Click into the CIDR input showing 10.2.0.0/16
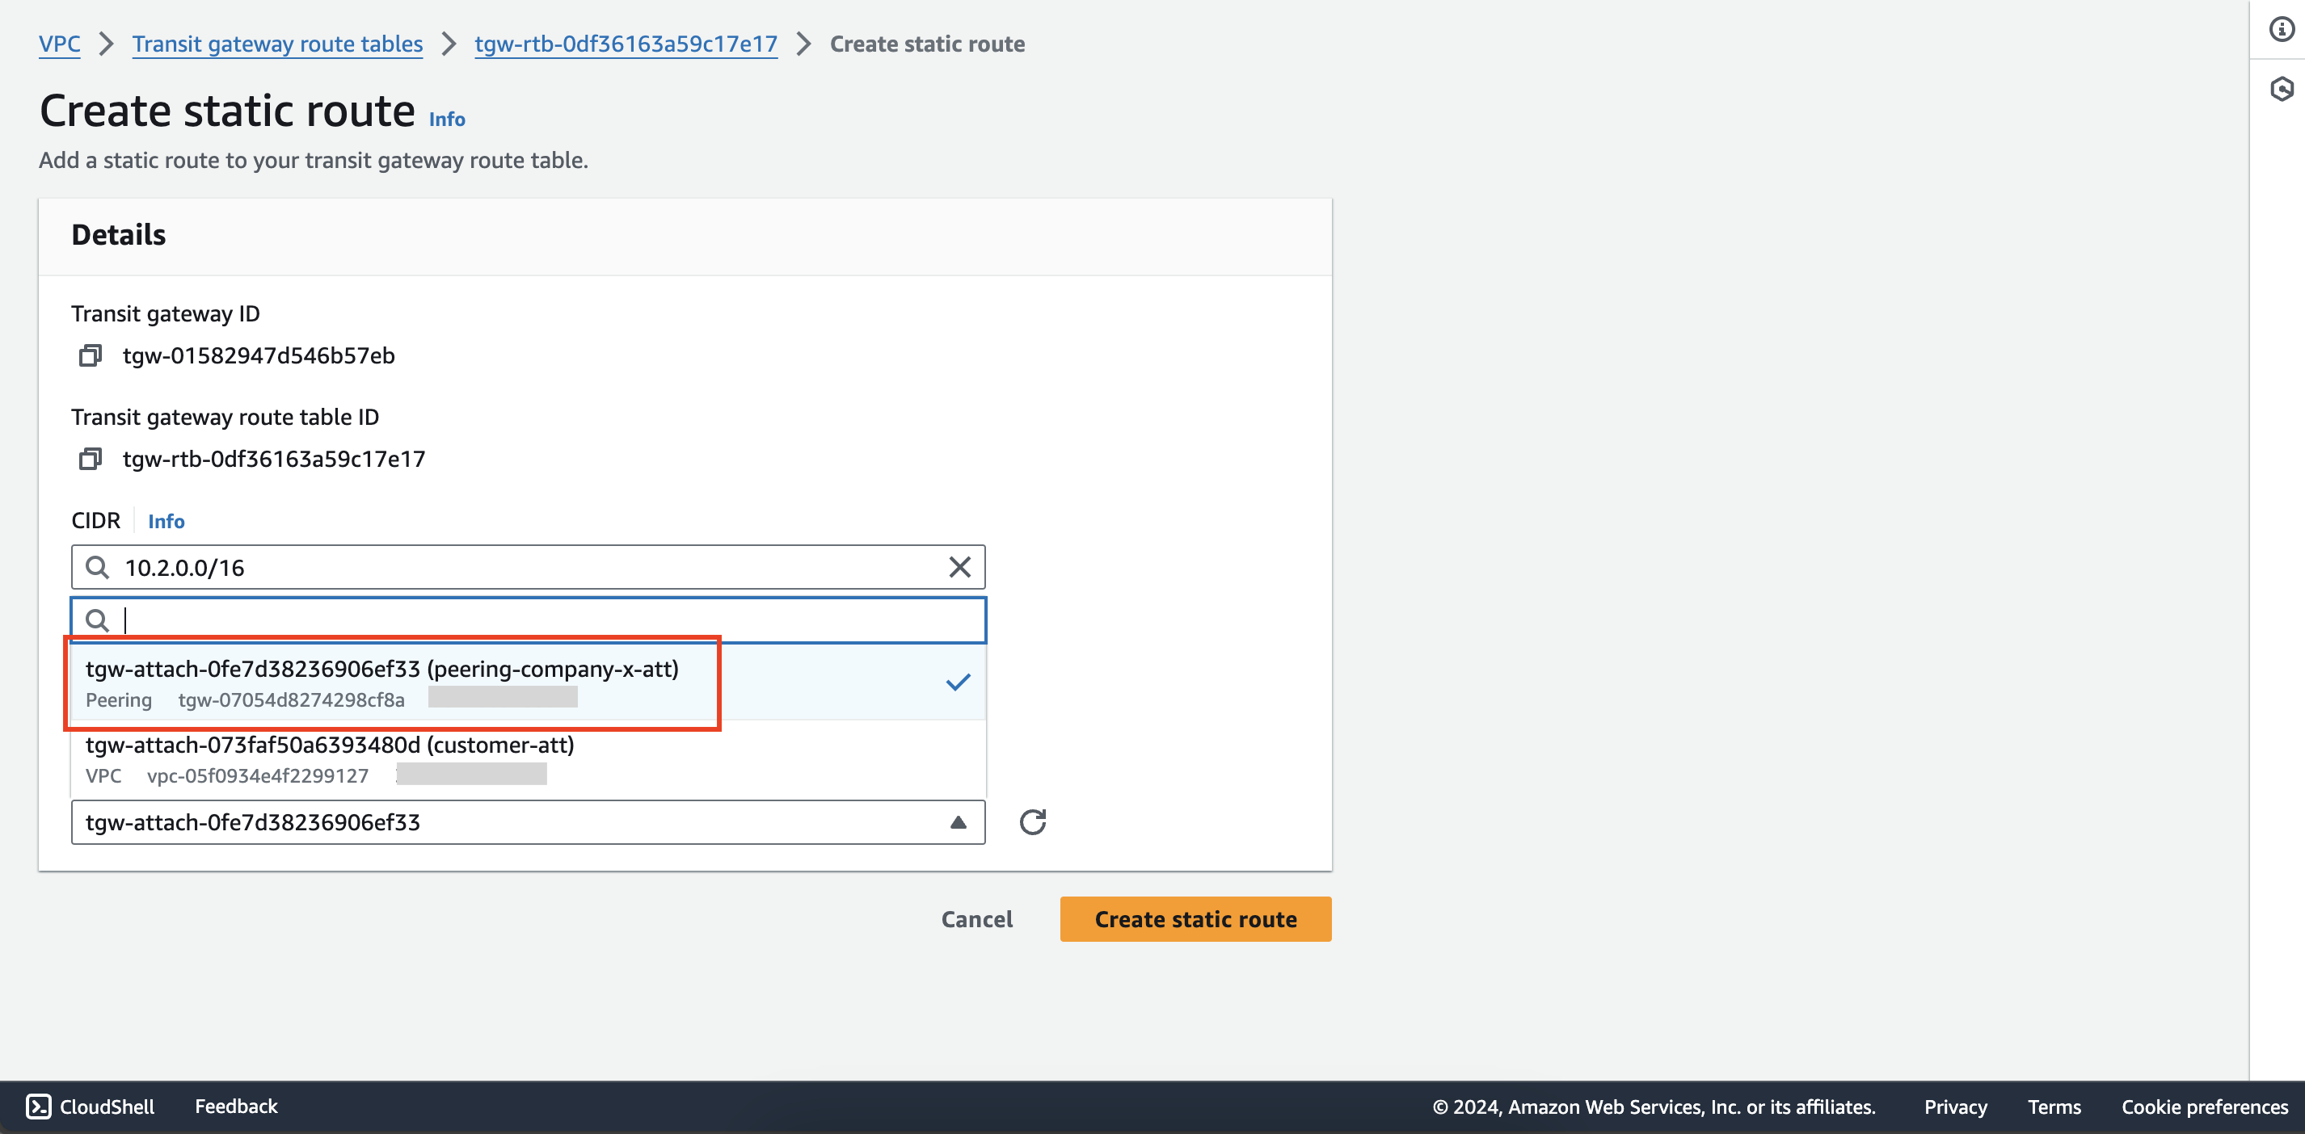 pos(529,567)
